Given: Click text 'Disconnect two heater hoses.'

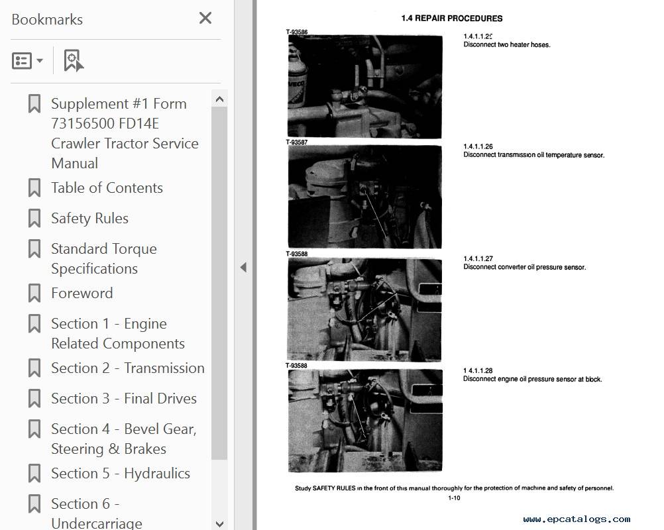Looking at the screenshot, I should click(x=507, y=45).
